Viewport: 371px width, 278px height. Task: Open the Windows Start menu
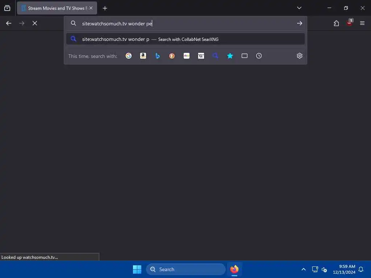137,269
